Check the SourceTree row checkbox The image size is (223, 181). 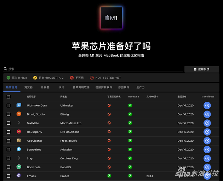point(8,149)
